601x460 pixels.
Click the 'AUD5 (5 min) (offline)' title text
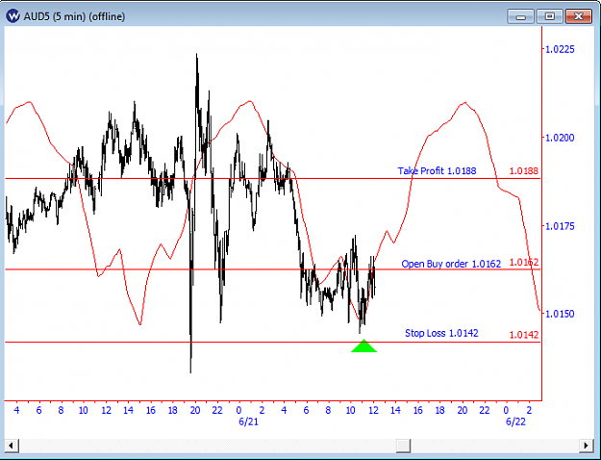(x=74, y=16)
